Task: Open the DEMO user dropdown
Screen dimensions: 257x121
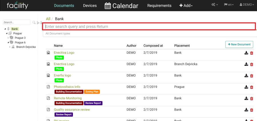Action: (x=247, y=5)
